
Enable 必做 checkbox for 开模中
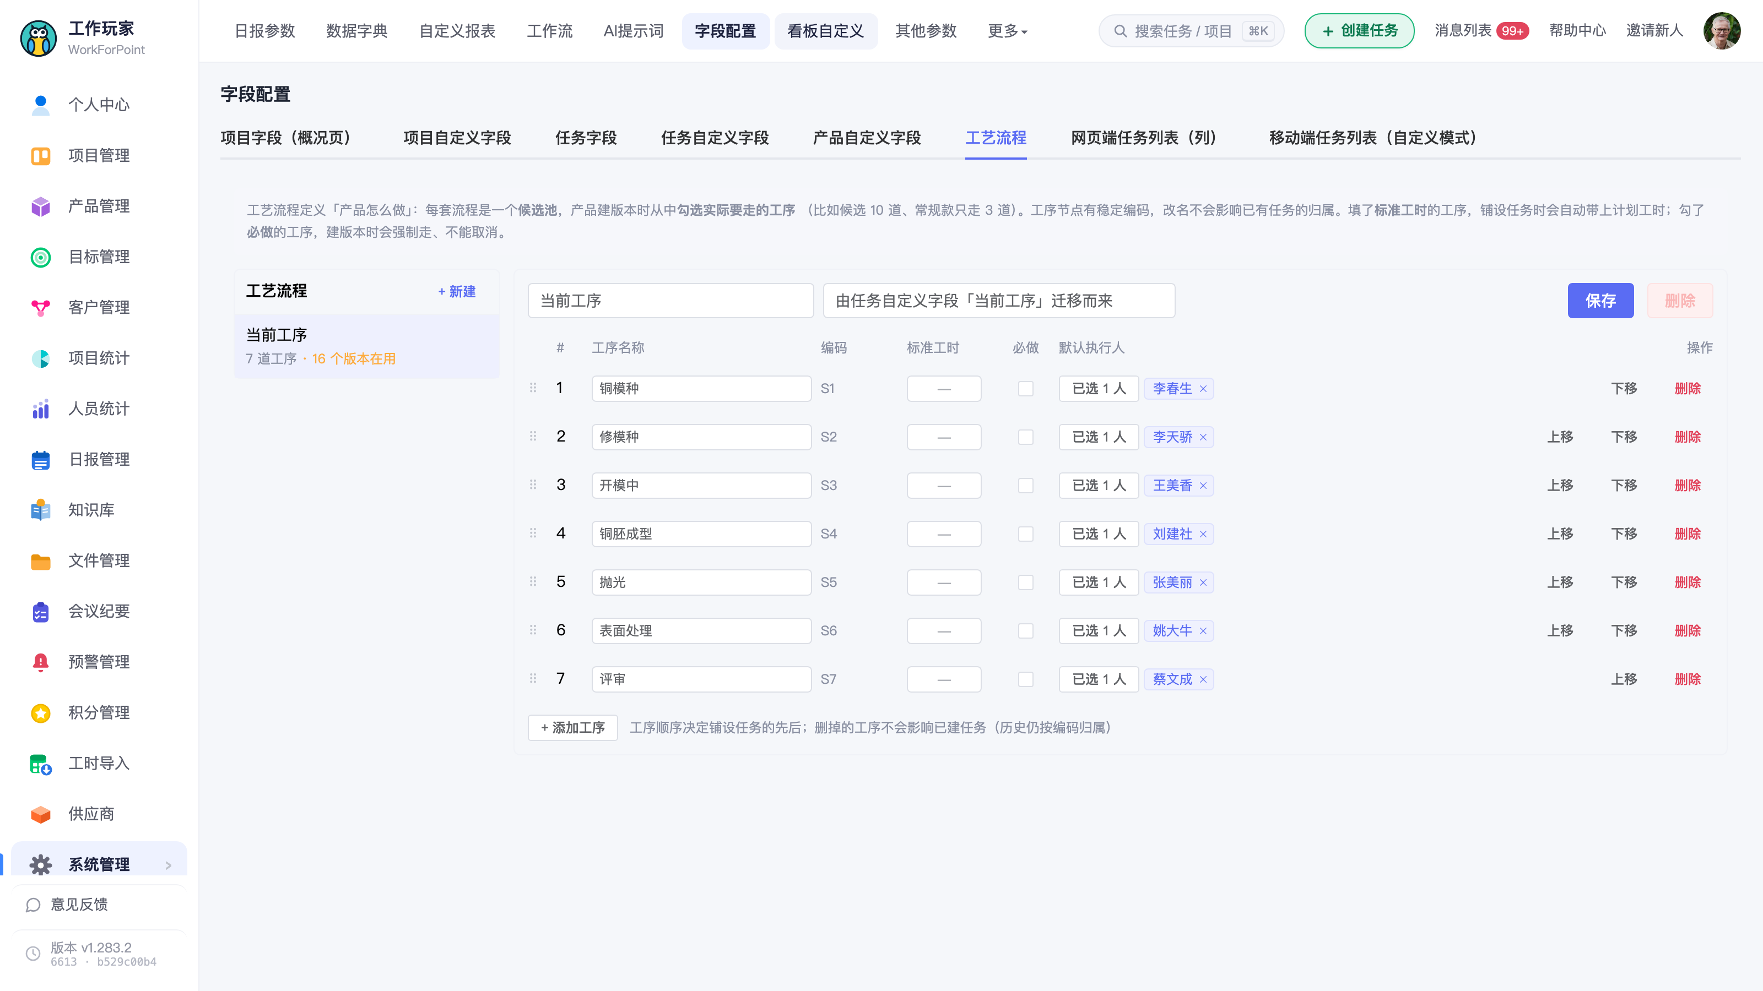[x=1025, y=486]
